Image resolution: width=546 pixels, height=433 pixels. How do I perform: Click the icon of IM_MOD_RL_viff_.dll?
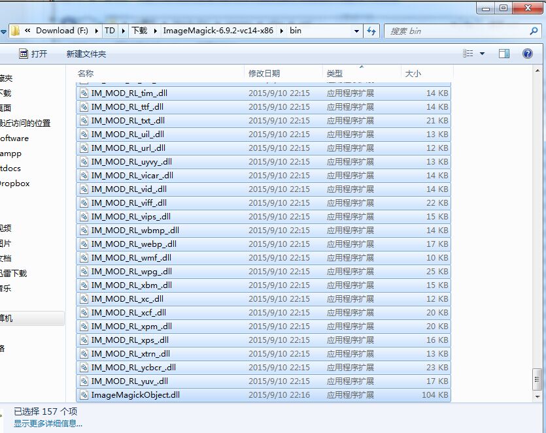(84, 202)
